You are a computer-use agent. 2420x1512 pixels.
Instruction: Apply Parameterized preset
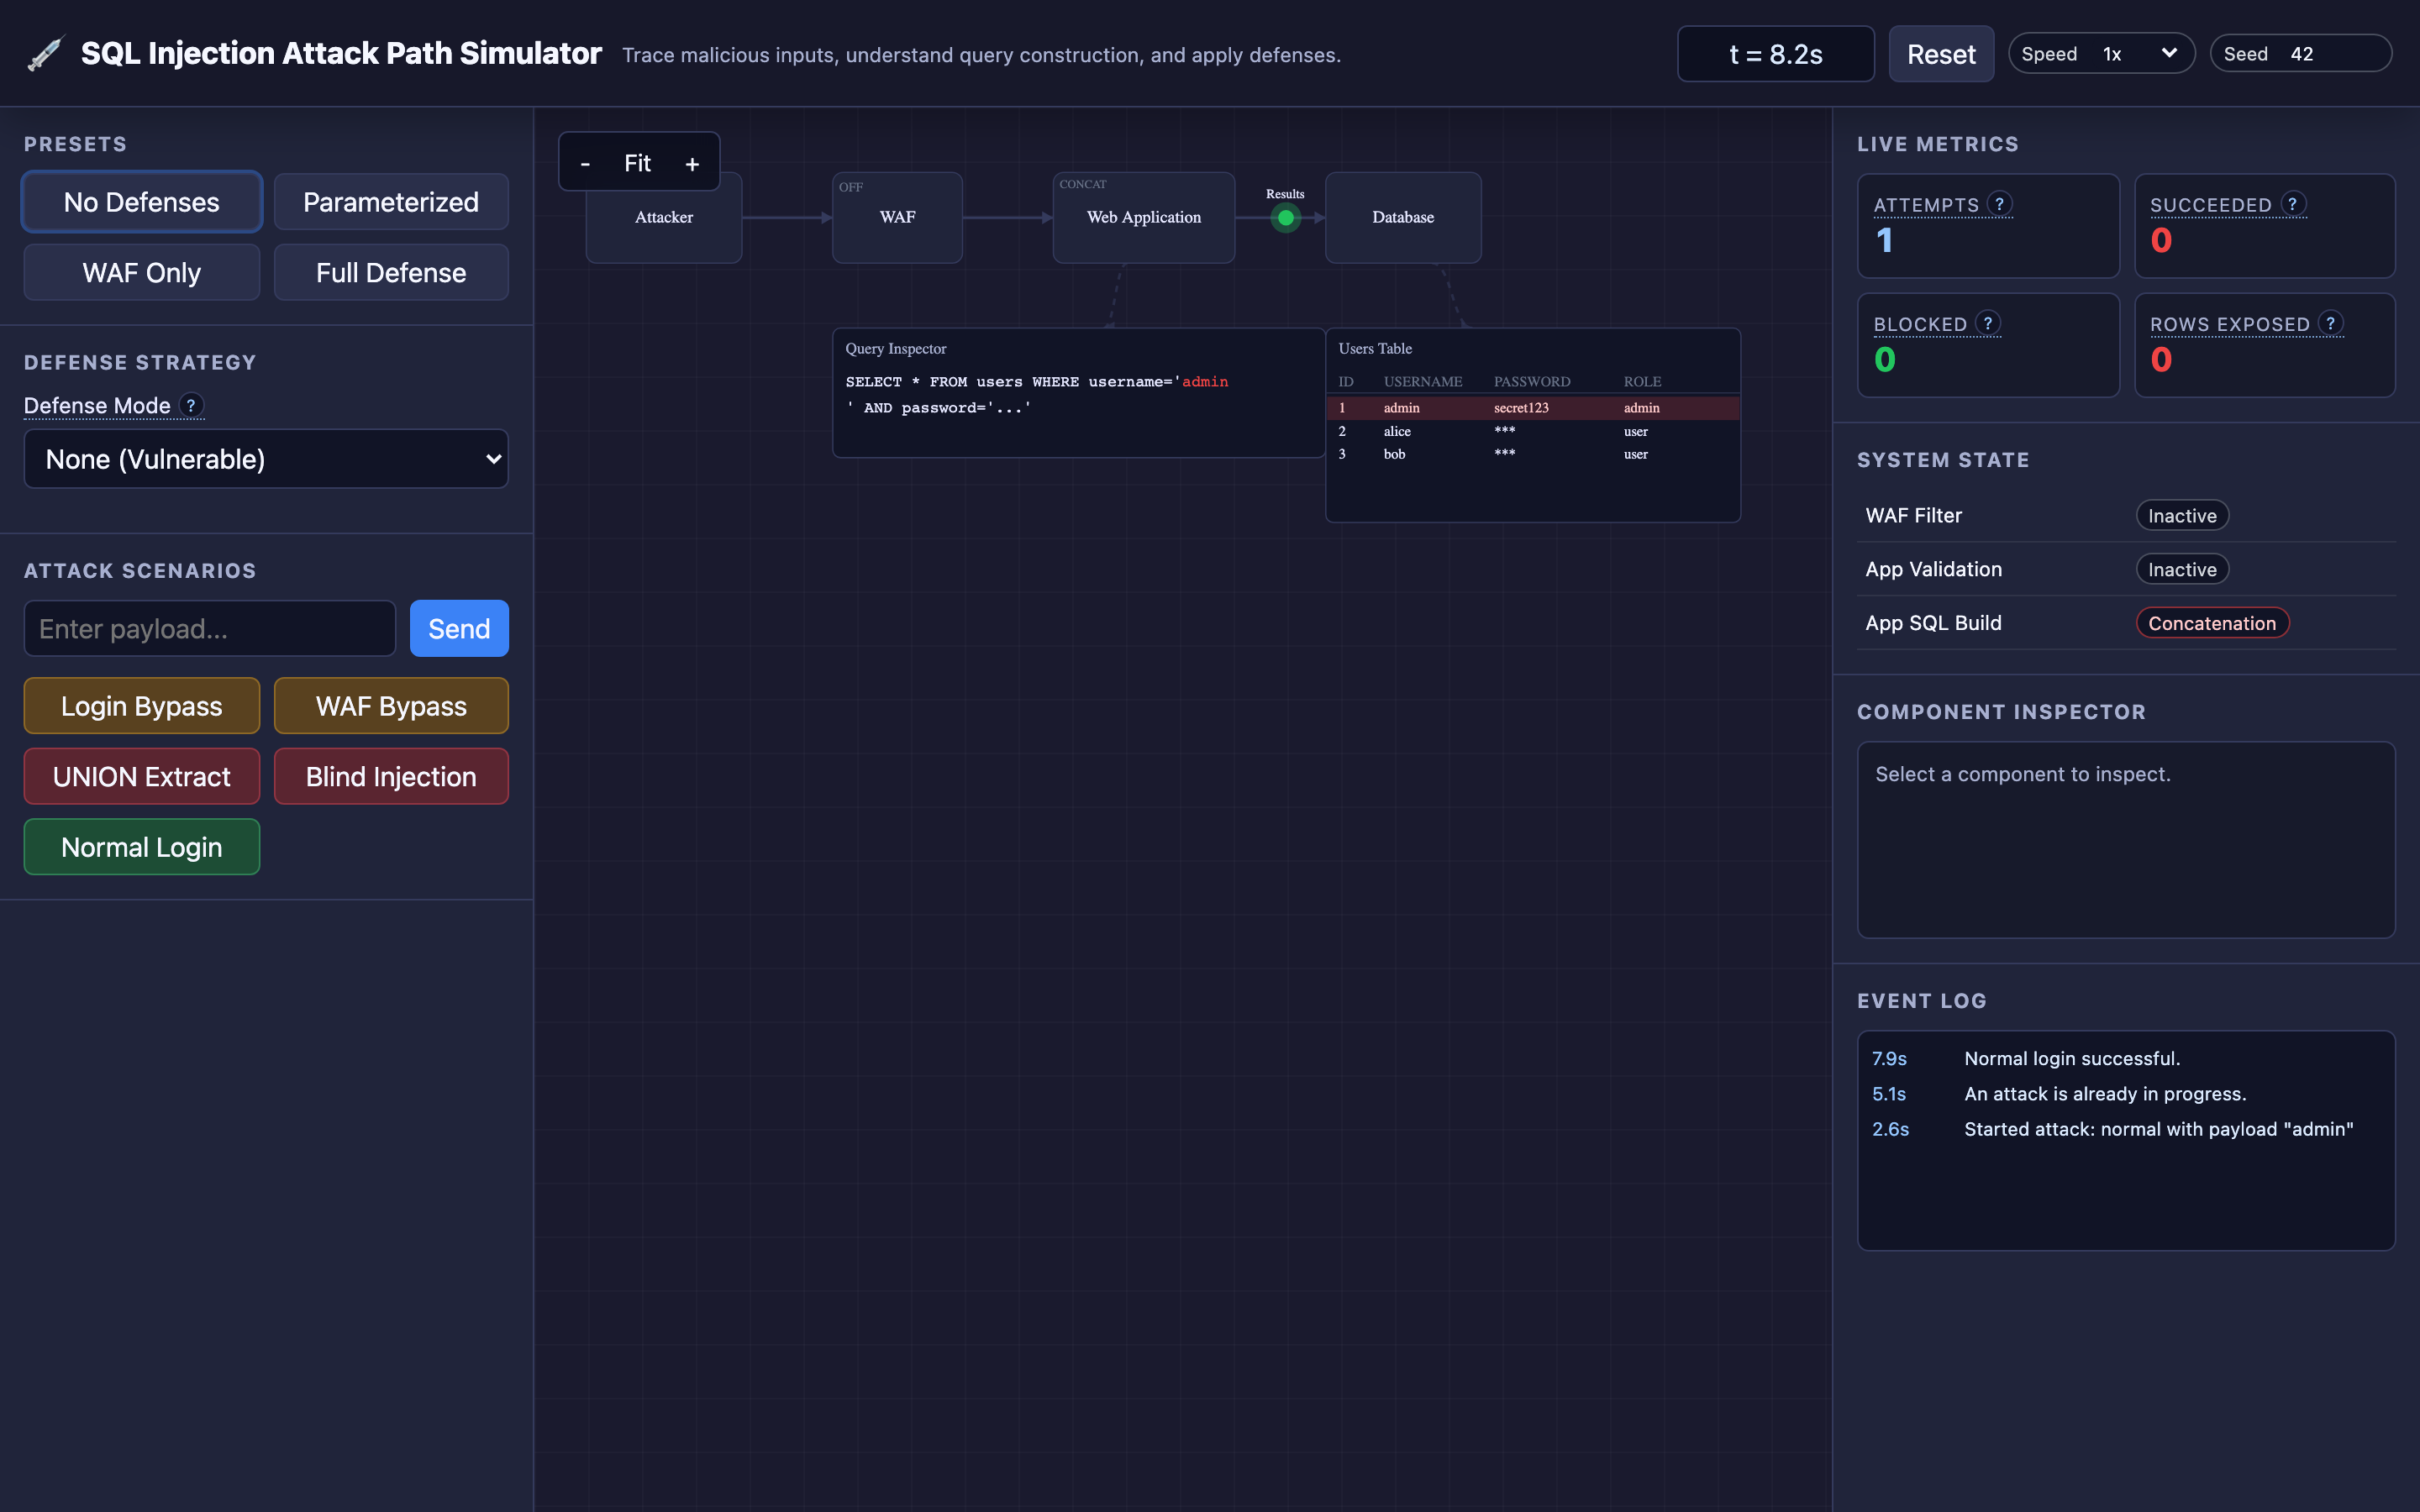point(391,202)
